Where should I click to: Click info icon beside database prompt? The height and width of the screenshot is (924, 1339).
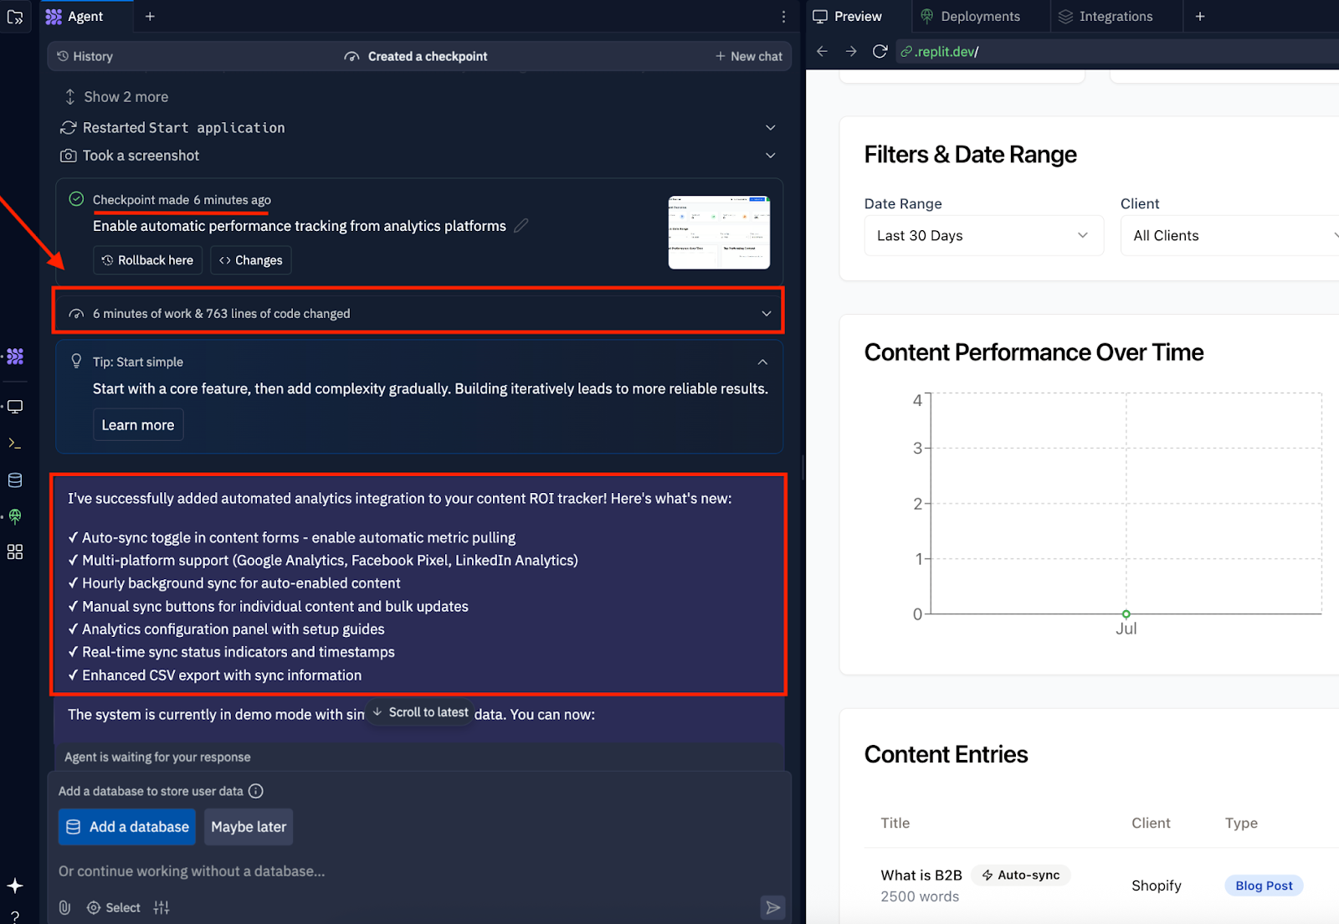click(256, 791)
